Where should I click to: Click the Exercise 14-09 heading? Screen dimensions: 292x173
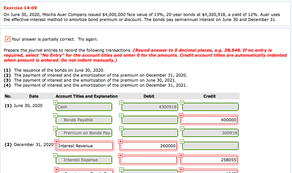point(20,8)
